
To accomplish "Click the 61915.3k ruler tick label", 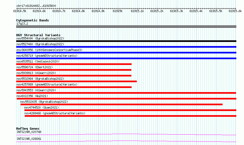I will [x=177, y=11].
